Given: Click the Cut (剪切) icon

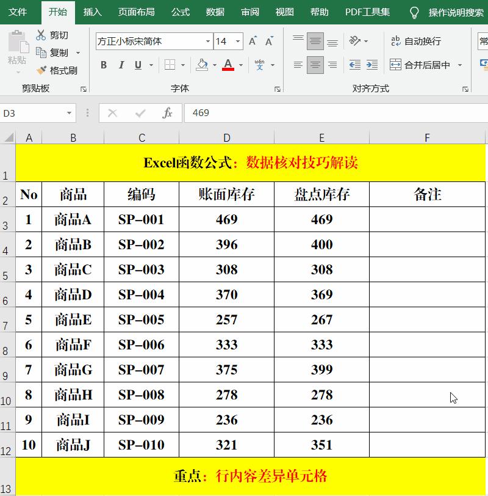Looking at the screenshot, I should [41, 35].
